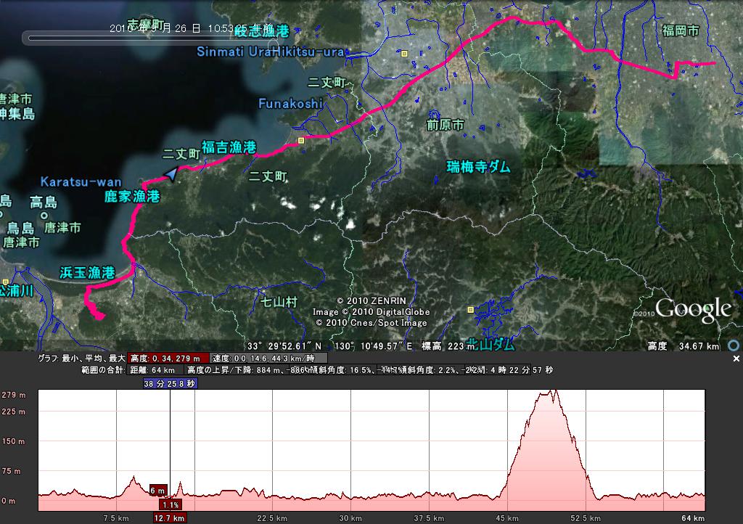The height and width of the screenshot is (524, 743).
Task: Click the 福岡市 map label
Action: click(681, 30)
